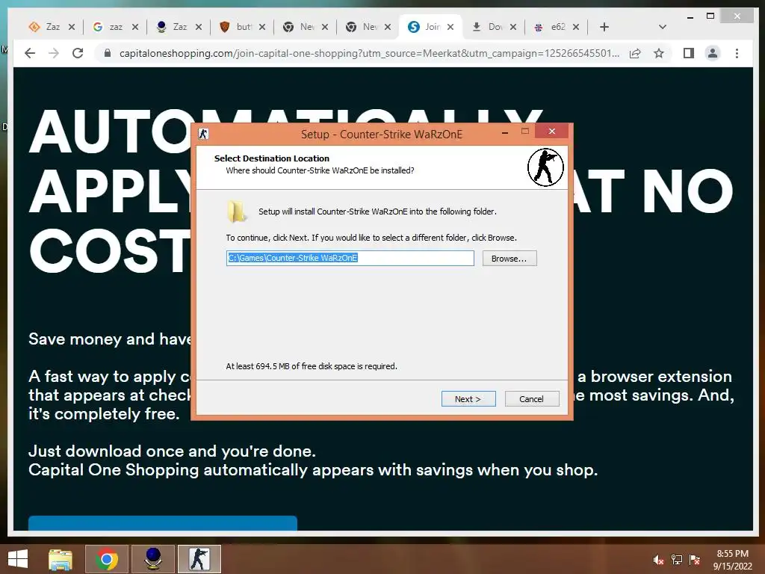Expand the tab search dropdown arrow
The width and height of the screenshot is (765, 574).
point(662,27)
